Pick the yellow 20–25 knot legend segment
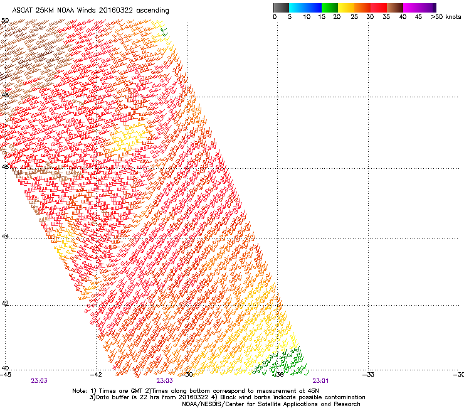 point(346,8)
